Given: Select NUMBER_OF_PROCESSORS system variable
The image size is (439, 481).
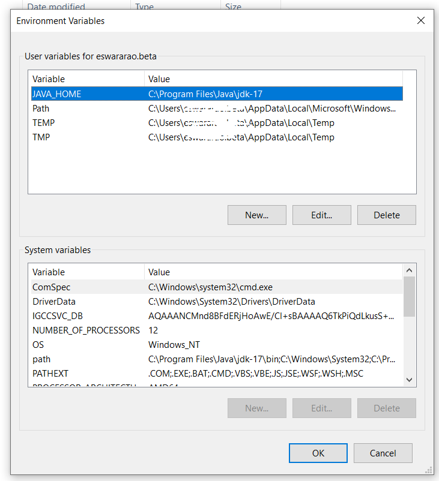Looking at the screenshot, I should (86, 330).
